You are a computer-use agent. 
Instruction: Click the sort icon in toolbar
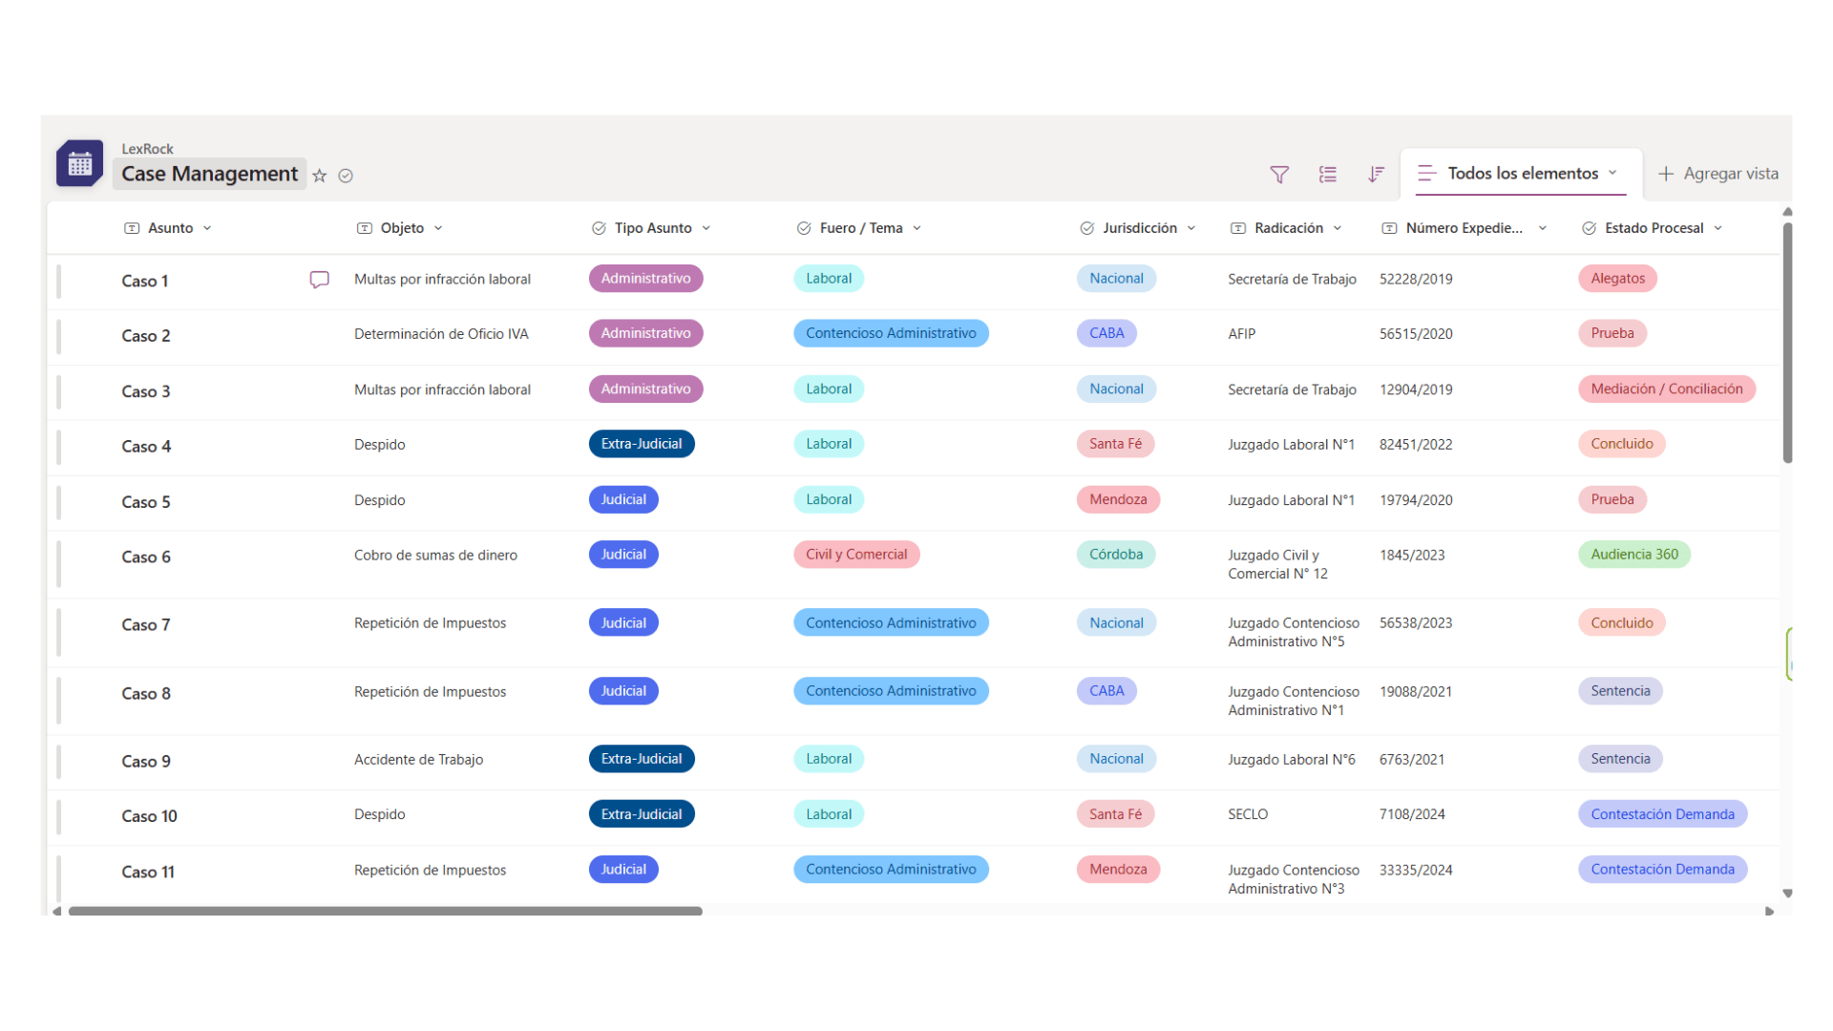coord(1376,174)
